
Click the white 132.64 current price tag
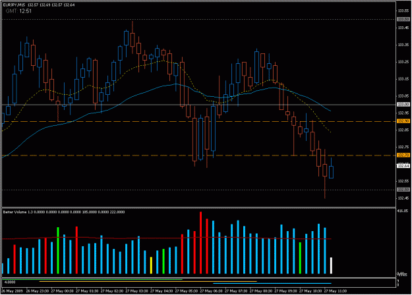pos(403,166)
